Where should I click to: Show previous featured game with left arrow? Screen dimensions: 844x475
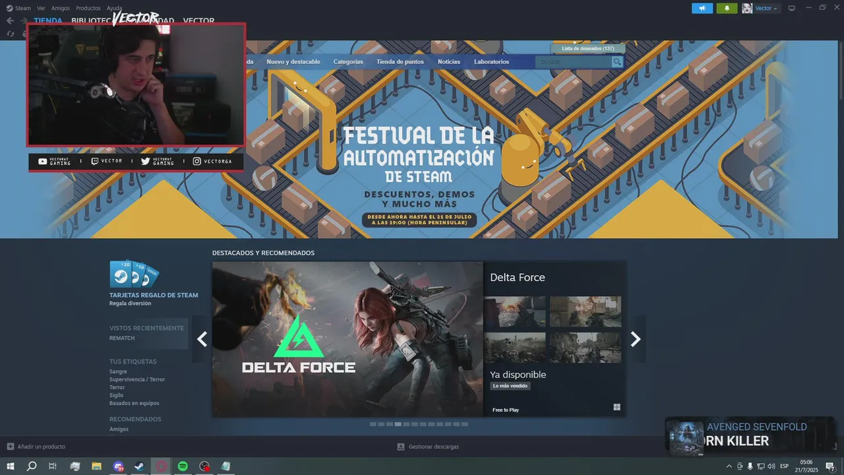(202, 339)
